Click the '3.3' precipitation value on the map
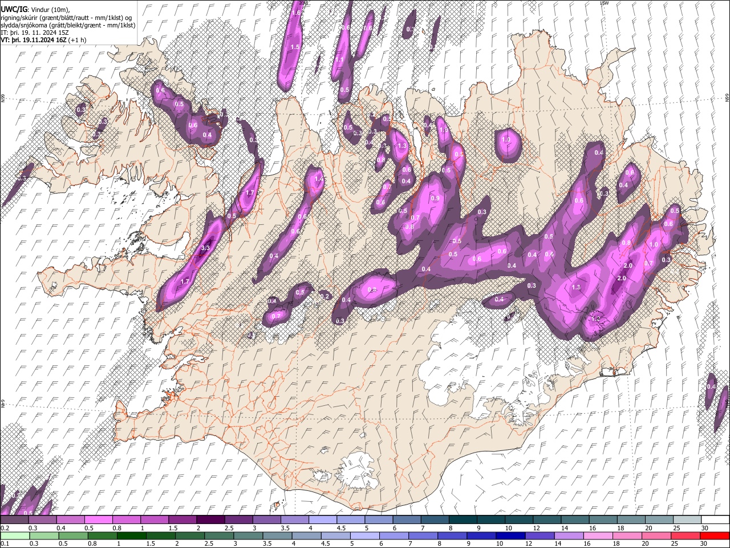The image size is (730, 548). click(x=206, y=248)
